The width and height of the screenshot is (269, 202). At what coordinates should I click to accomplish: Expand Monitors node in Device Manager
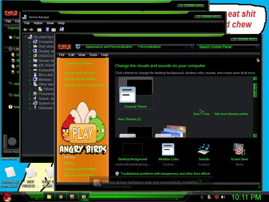30,80
